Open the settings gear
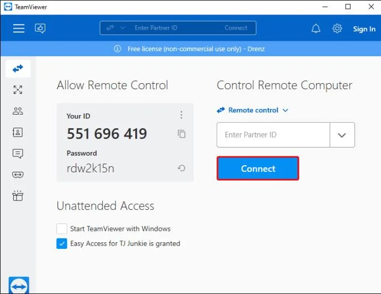The height and width of the screenshot is (294, 381). (337, 29)
